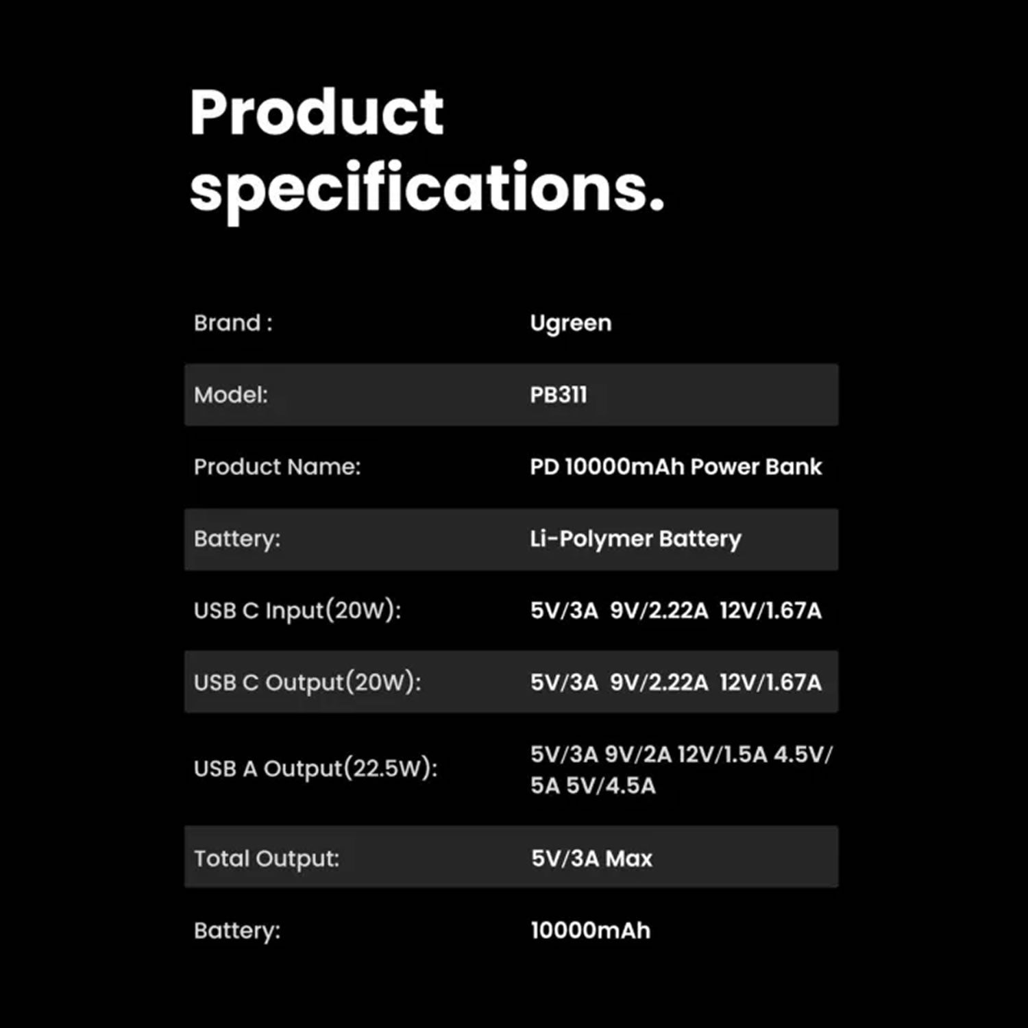Image resolution: width=1028 pixels, height=1028 pixels.
Task: Select the voltage values in USB C Output row
Action: 675,683
